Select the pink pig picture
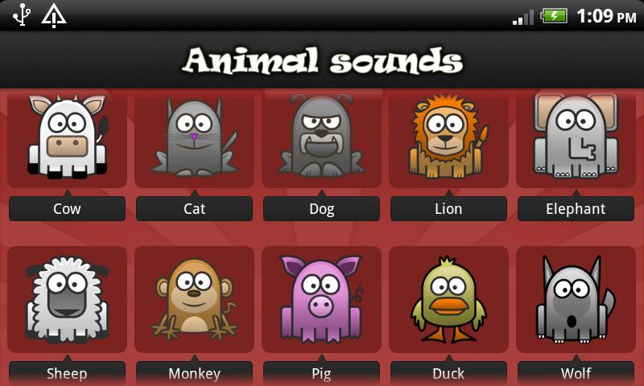The height and width of the screenshot is (386, 644). (x=321, y=299)
